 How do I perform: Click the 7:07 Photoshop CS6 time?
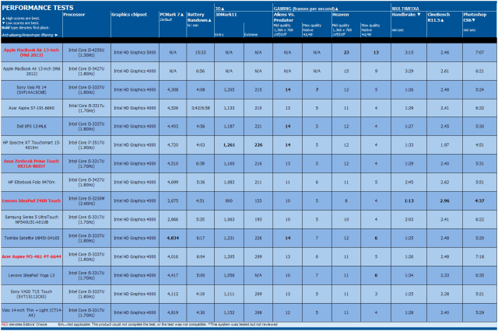[479, 53]
